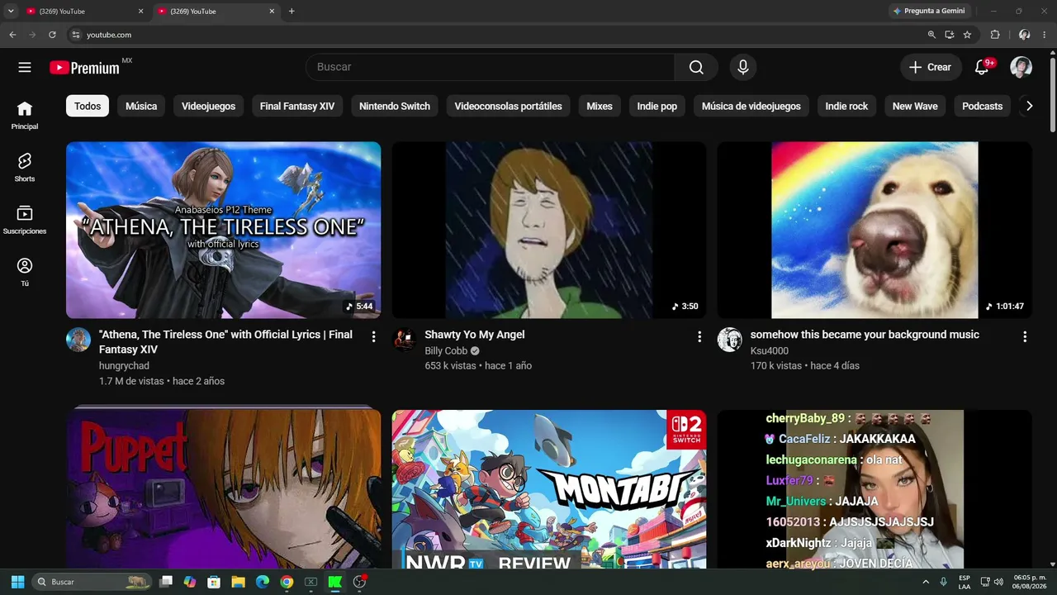Viewport: 1057px width, 595px height.
Task: Select the Final Fantasy XIV chip
Action: click(297, 106)
